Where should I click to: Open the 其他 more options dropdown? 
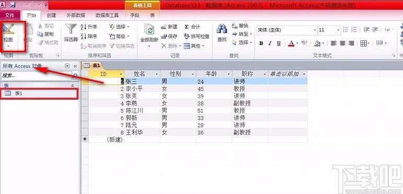pos(194,45)
